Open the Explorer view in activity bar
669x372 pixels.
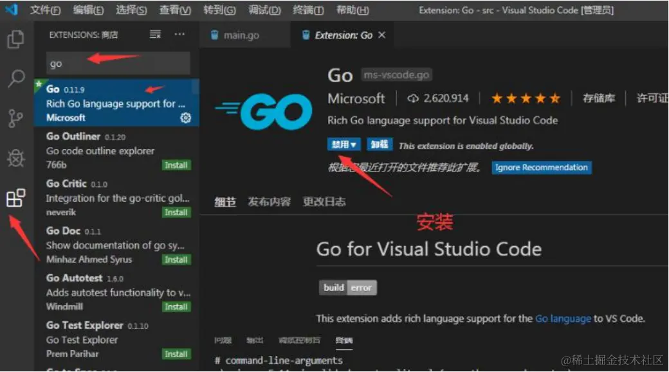tap(16, 39)
